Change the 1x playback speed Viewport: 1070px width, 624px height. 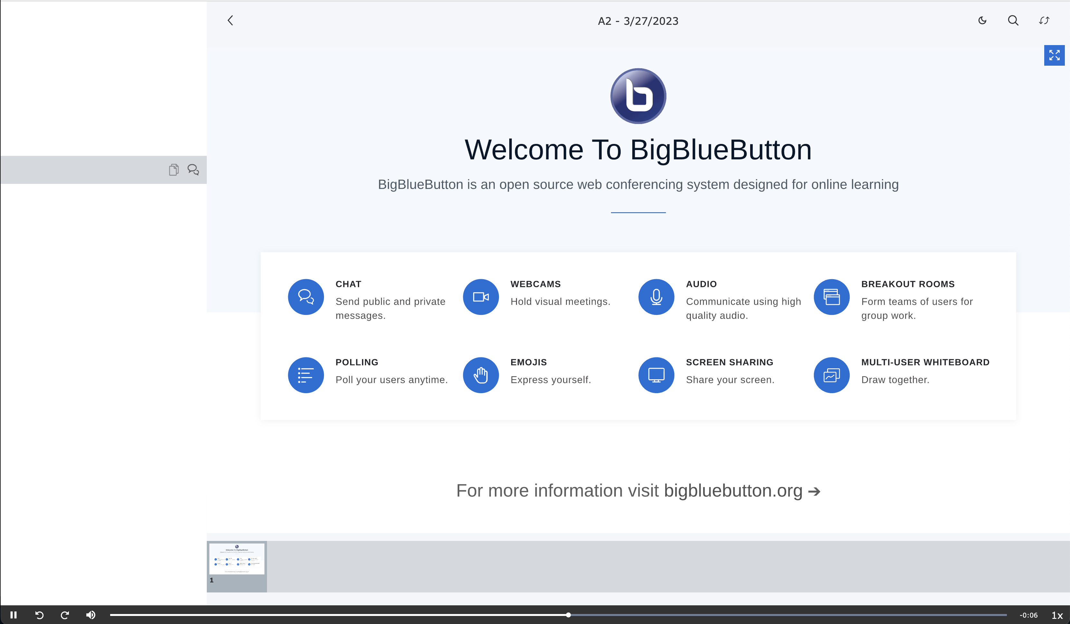1057,615
